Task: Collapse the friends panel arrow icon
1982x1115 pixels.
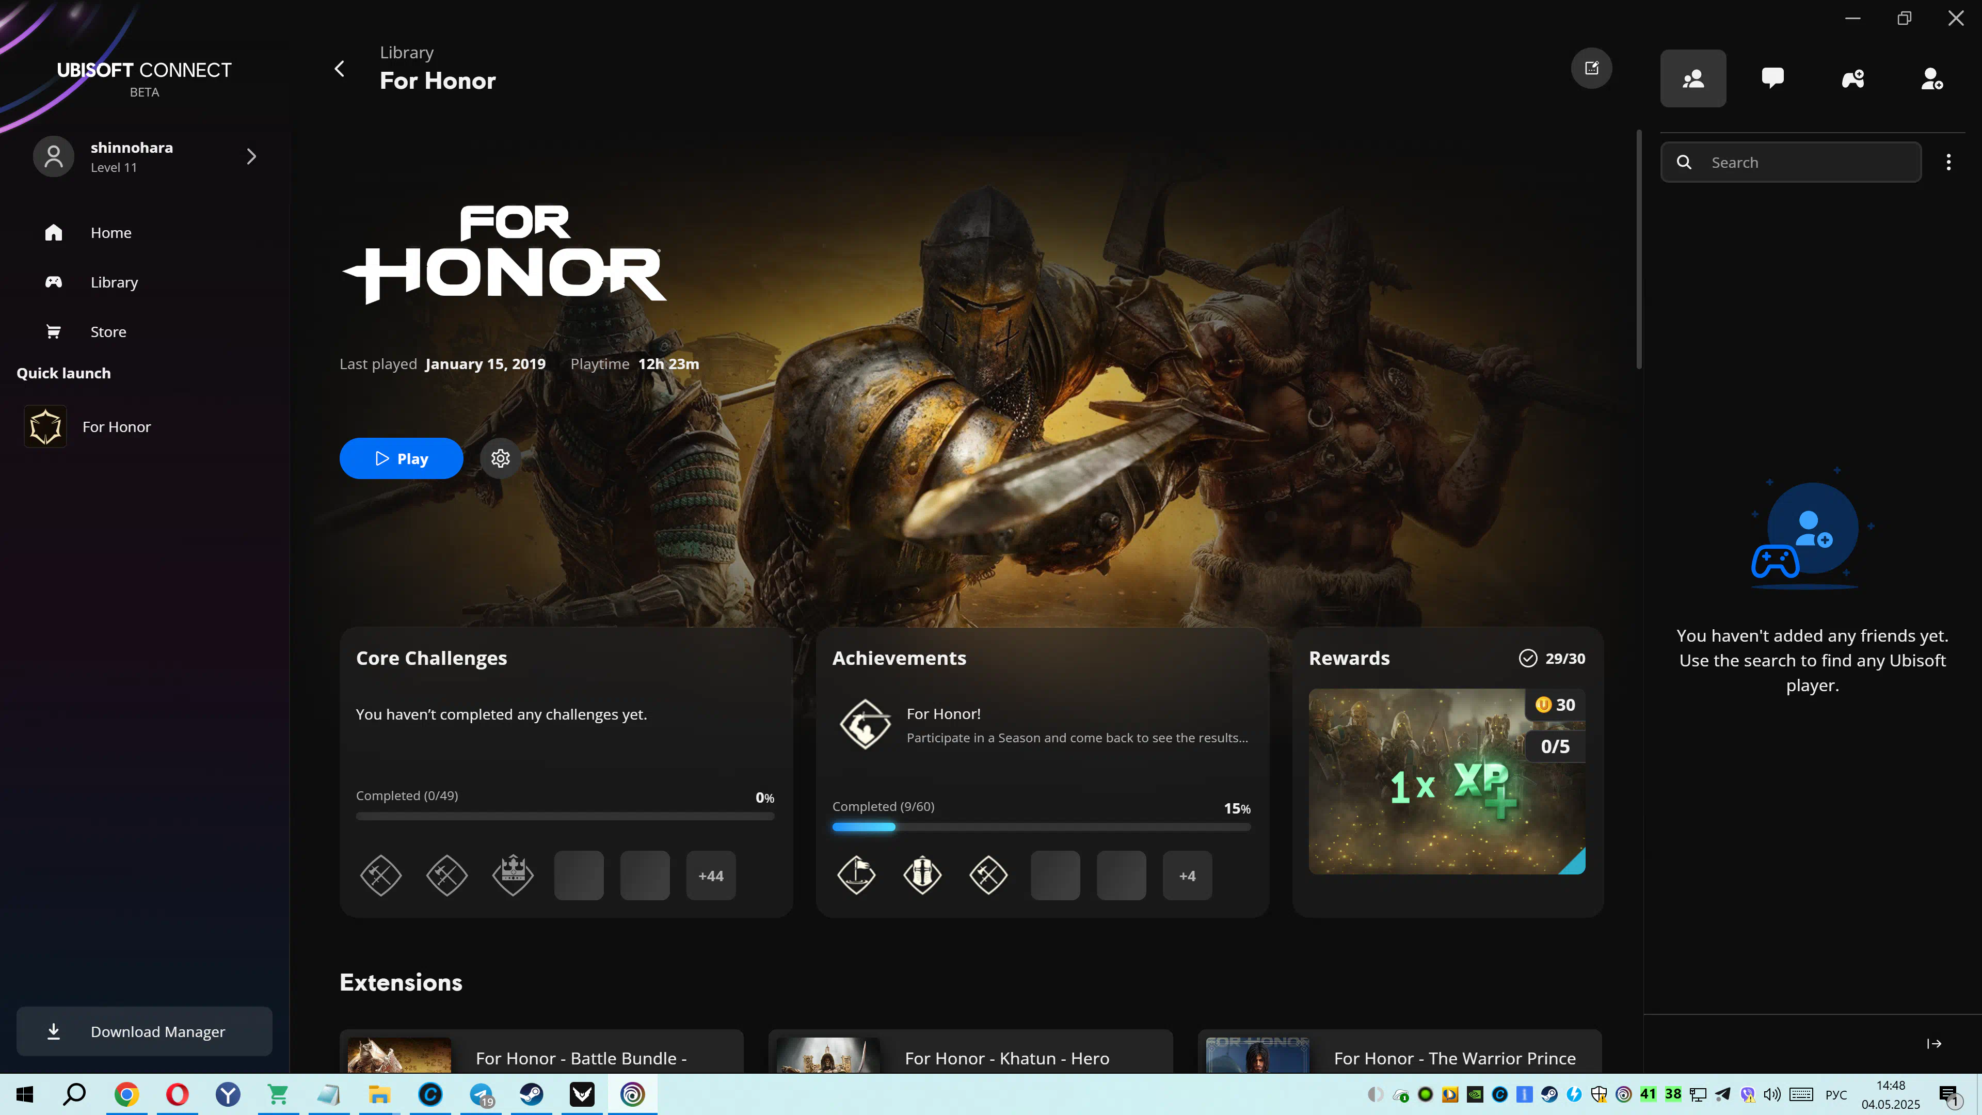Action: click(x=1933, y=1043)
